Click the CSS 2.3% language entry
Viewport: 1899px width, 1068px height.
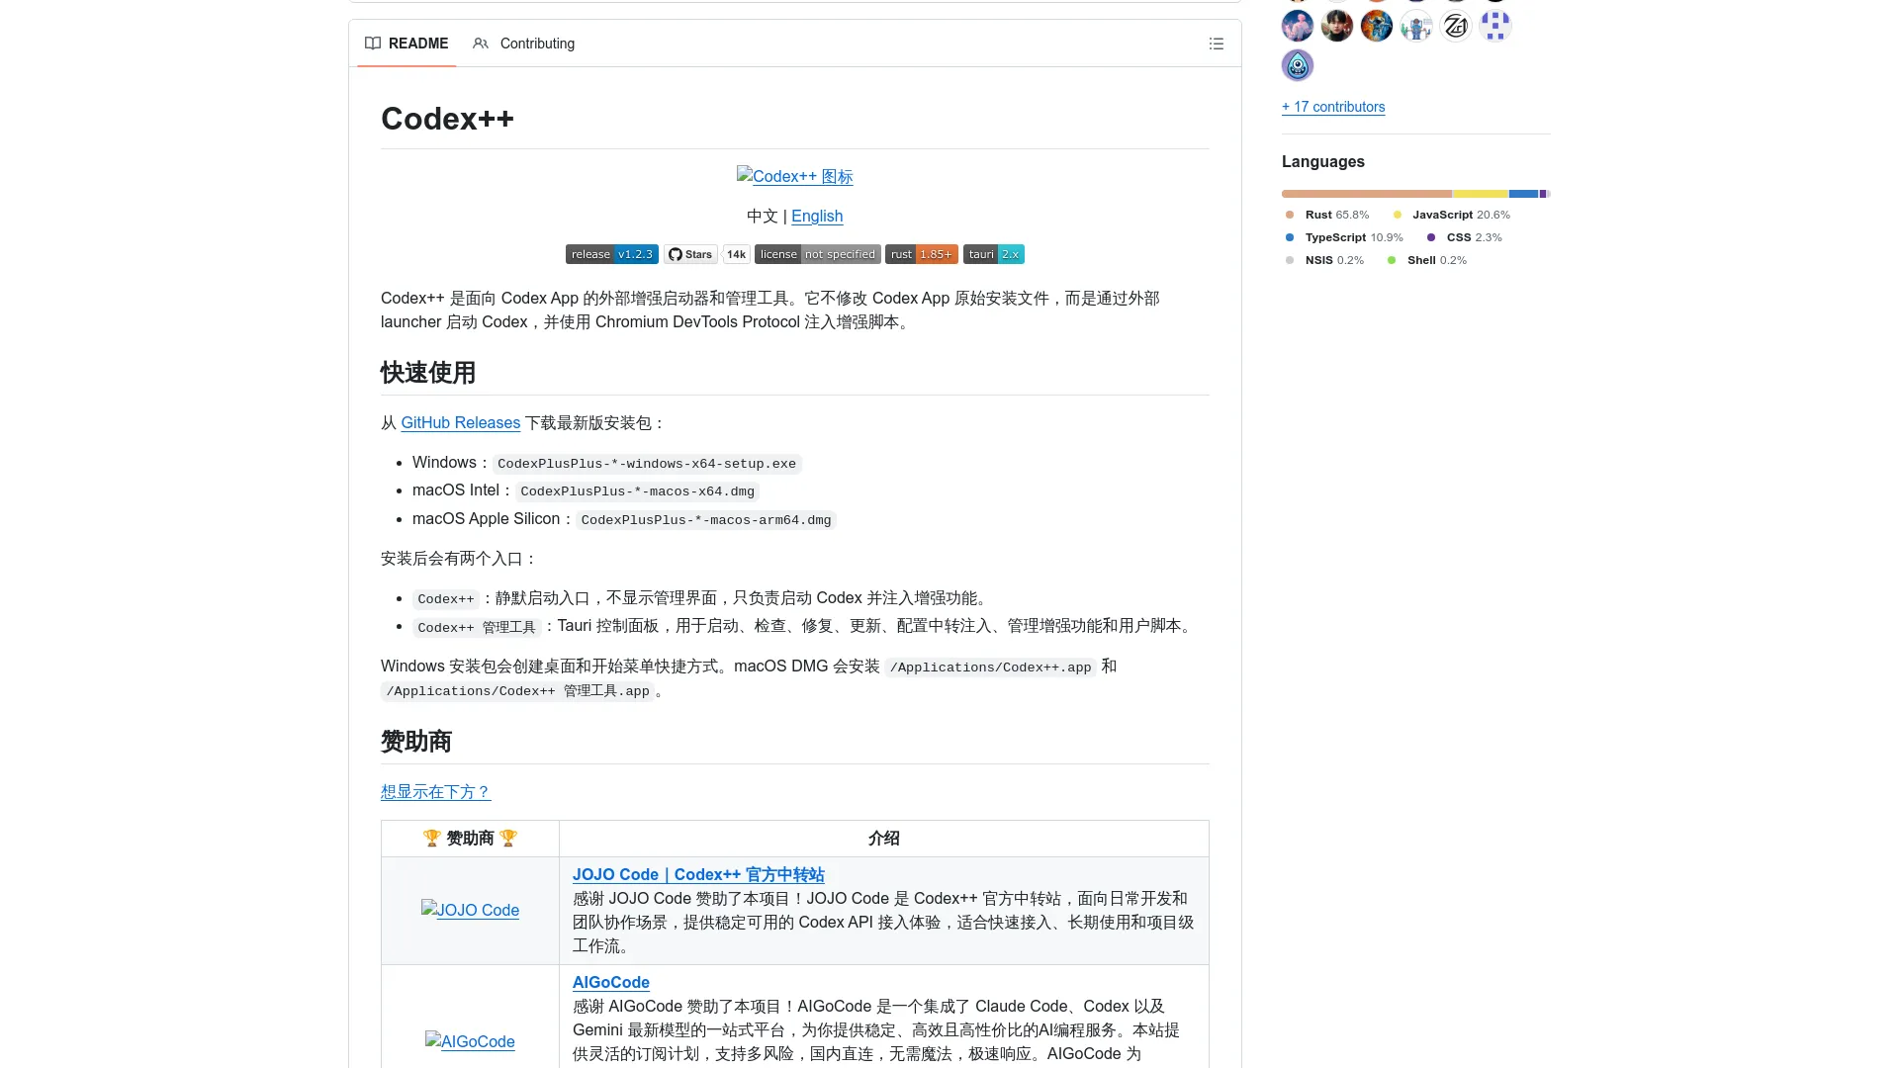pyautogui.click(x=1465, y=237)
